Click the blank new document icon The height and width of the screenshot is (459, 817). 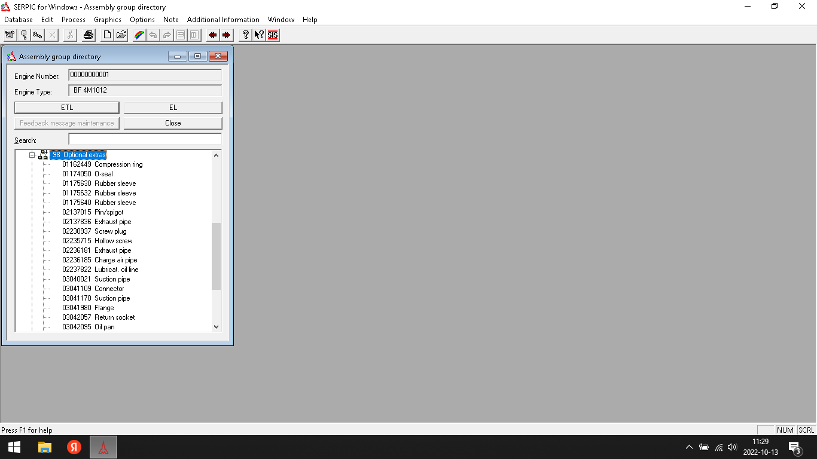[107, 35]
